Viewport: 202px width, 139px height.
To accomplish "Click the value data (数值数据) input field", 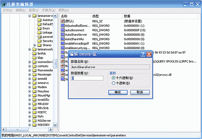I will 87,78.
